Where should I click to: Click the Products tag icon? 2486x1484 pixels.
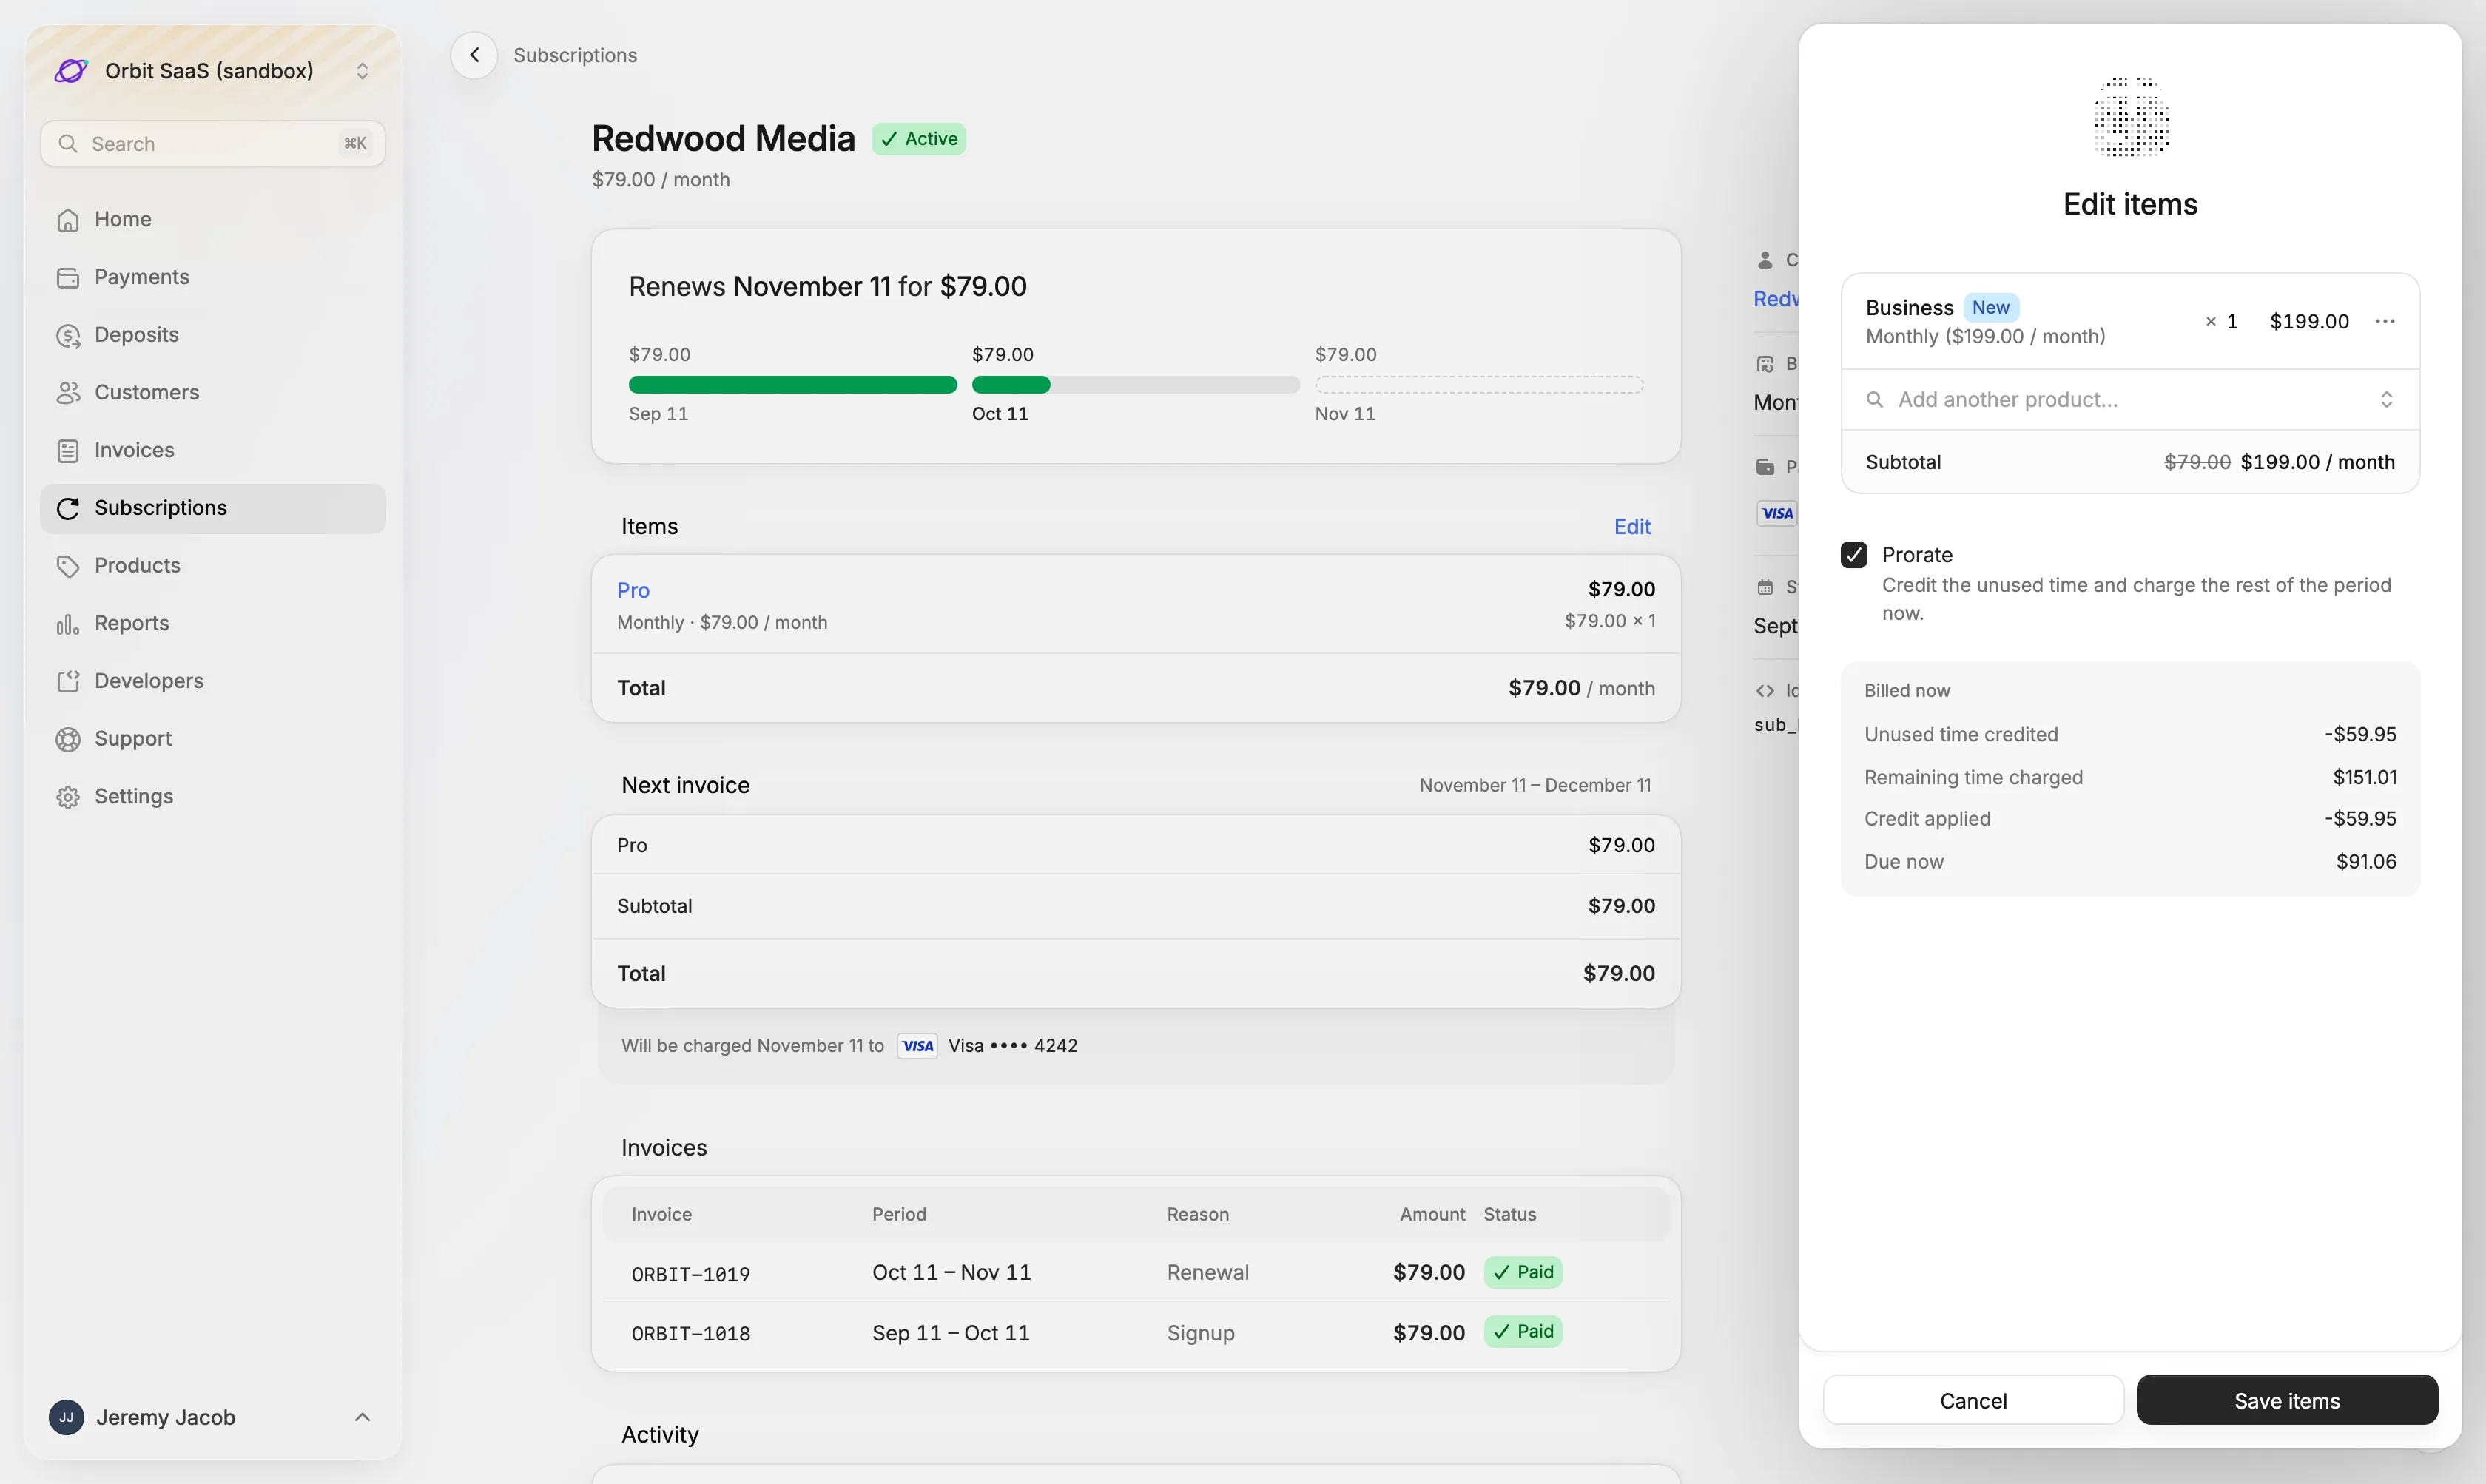pyautogui.click(x=68, y=566)
